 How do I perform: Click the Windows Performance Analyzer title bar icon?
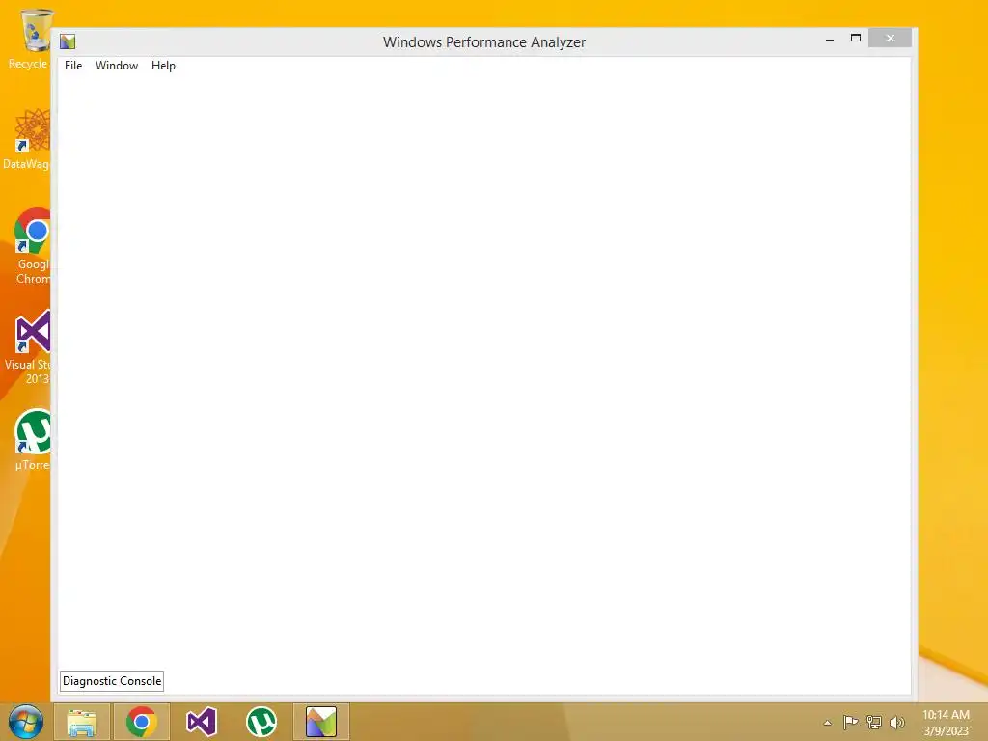(68, 42)
